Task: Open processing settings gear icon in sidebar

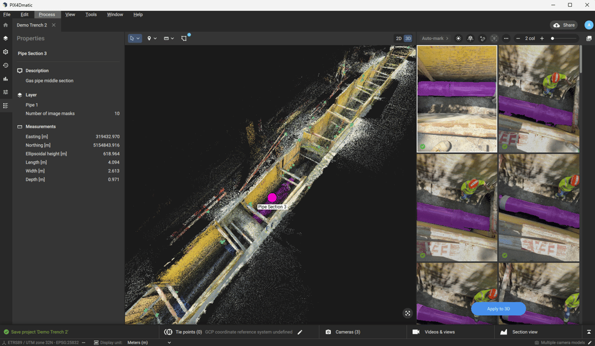Action: tap(6, 52)
